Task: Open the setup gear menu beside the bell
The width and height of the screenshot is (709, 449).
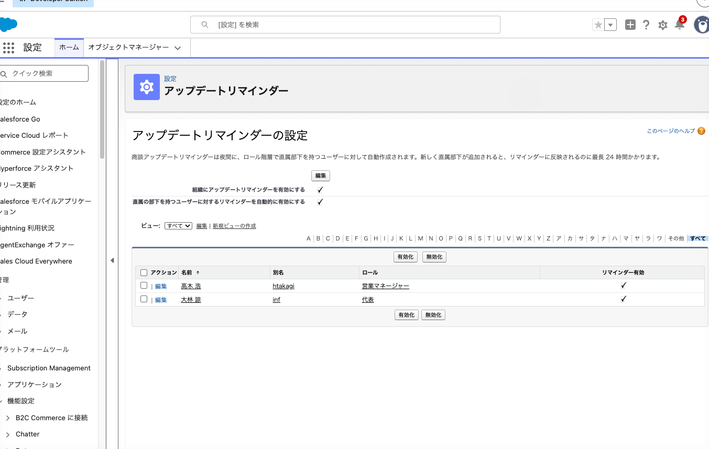Action: (x=663, y=25)
